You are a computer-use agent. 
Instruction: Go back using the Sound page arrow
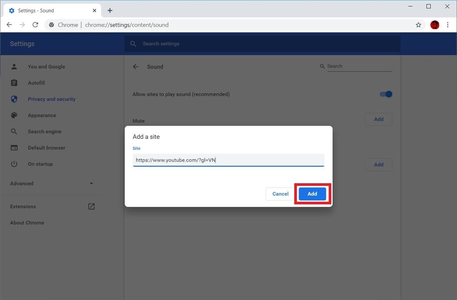136,66
